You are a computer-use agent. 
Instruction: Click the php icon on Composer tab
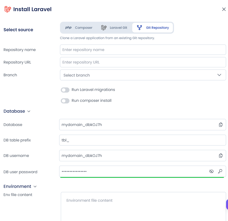click(68, 27)
